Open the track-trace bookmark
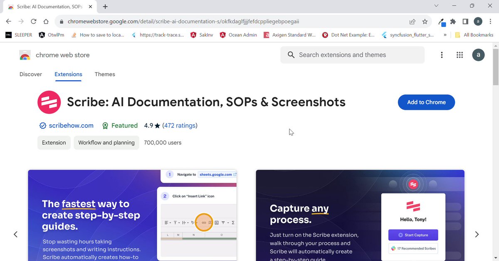This screenshot has width=499, height=261. (158, 35)
